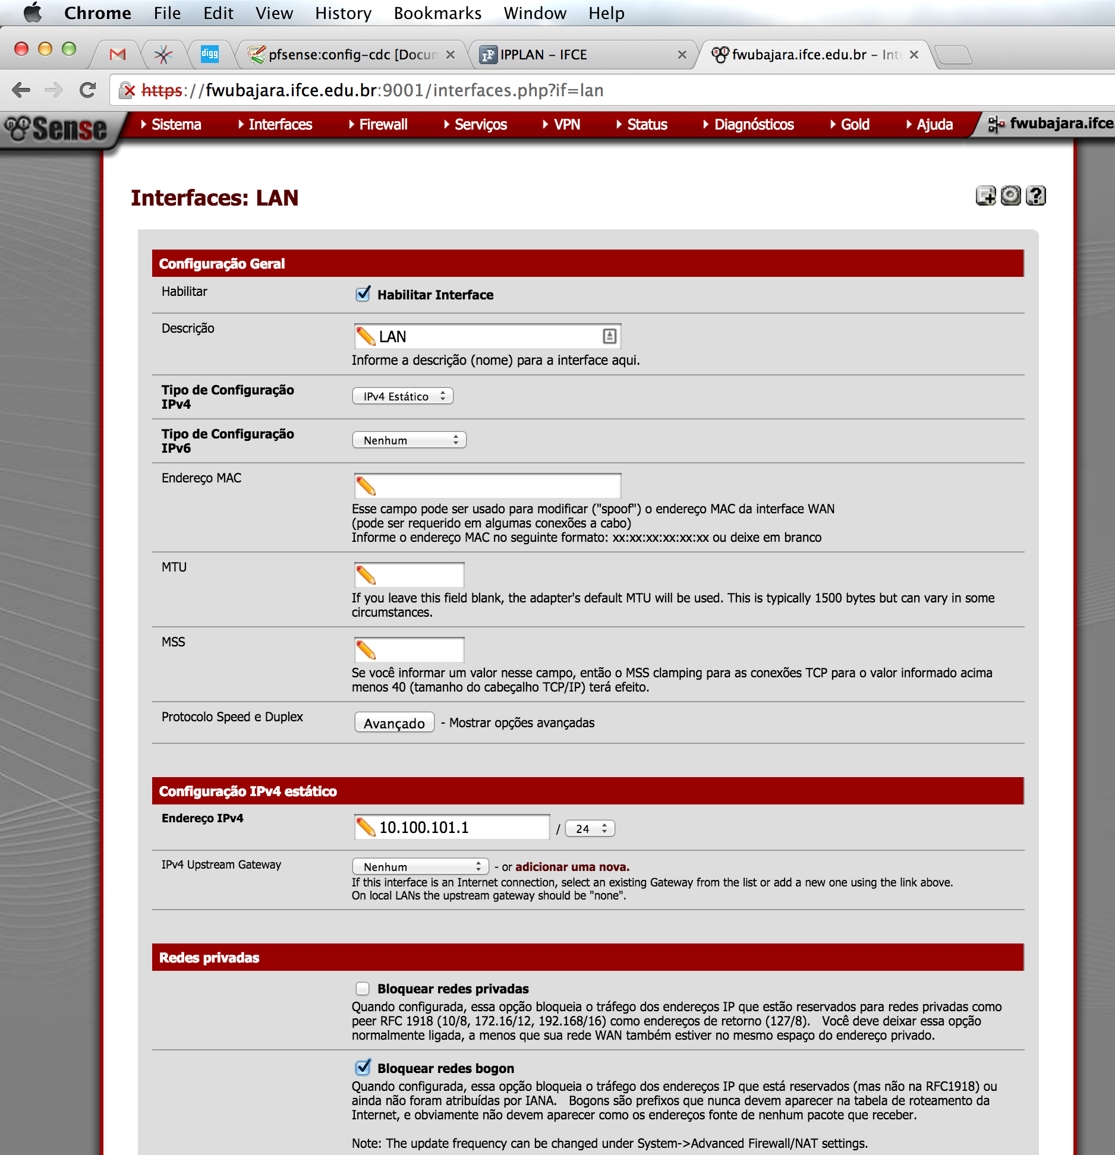1115x1155 pixels.
Task: Click the adicionar uma nova link
Action: tap(572, 867)
